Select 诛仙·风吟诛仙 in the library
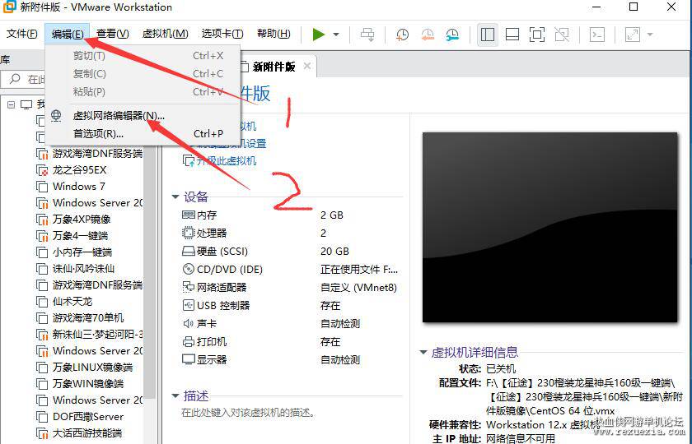This screenshot has width=692, height=444. point(83,269)
